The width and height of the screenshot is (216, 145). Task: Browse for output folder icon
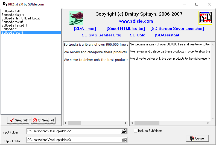124,140
